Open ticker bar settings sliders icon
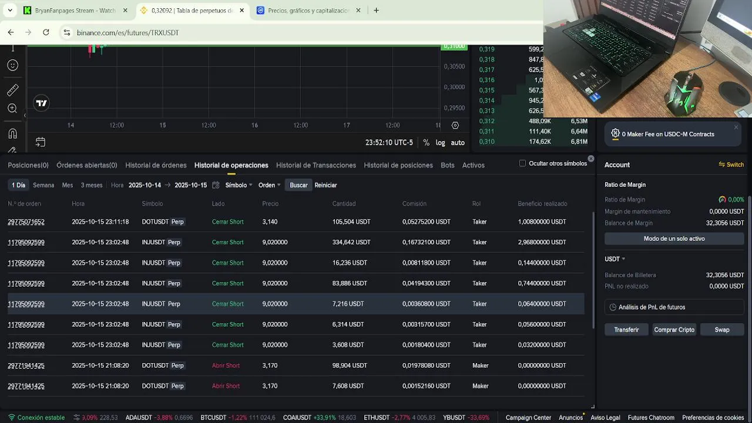Viewport: 752px width, 423px height. point(76,418)
